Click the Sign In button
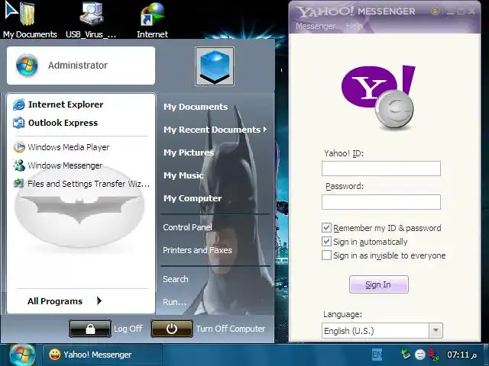The width and height of the screenshot is (489, 366). (x=379, y=284)
